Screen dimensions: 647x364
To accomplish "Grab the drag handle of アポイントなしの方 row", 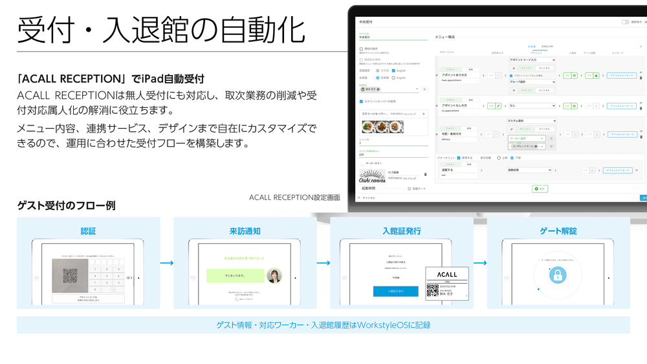I will pos(437,106).
